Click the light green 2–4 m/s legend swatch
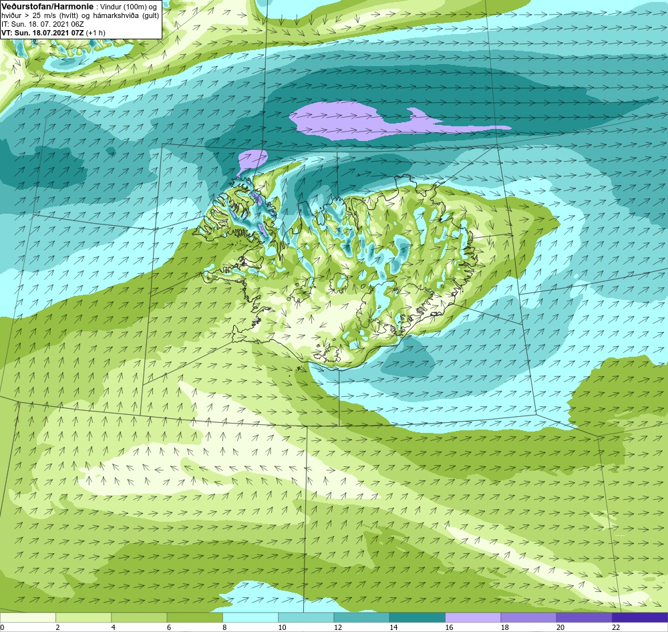668x632 pixels. coord(83,617)
